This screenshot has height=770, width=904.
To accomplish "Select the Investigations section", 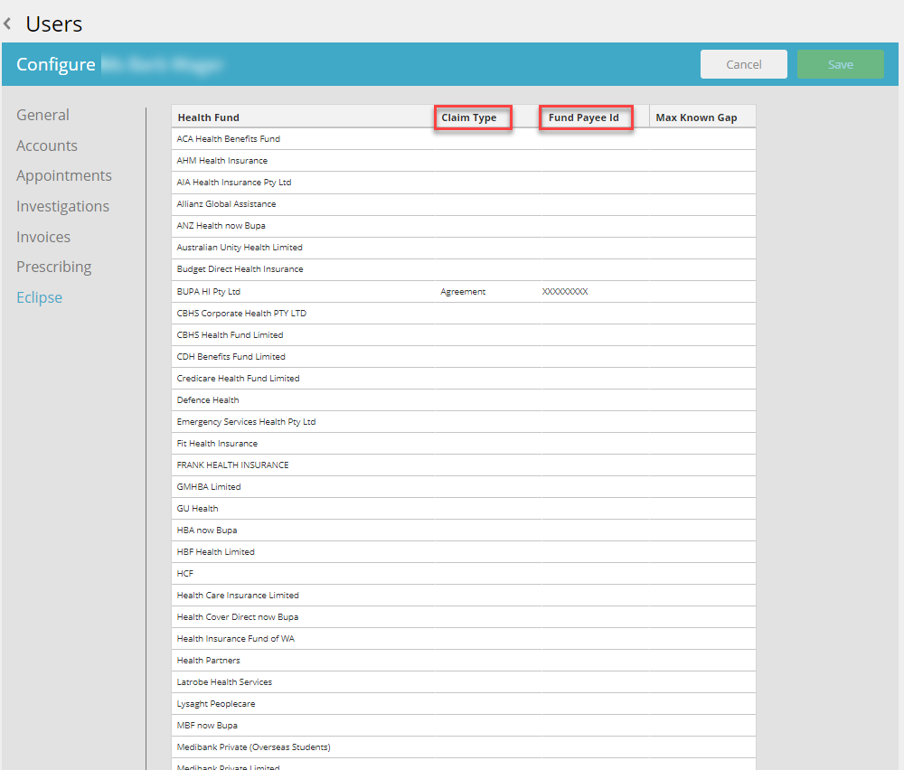I will coord(63,206).
